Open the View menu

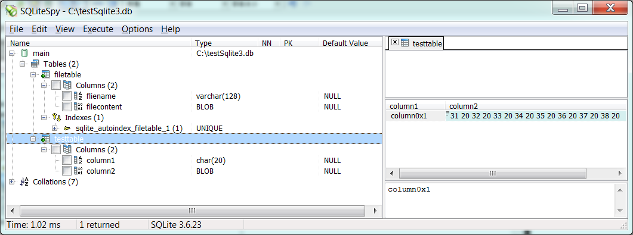(x=65, y=29)
